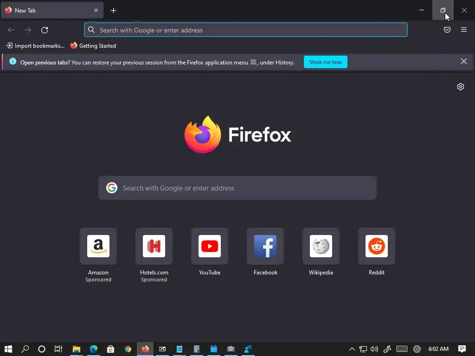475x356 pixels.
Task: Launch File Explorer from taskbar
Action: (77, 349)
